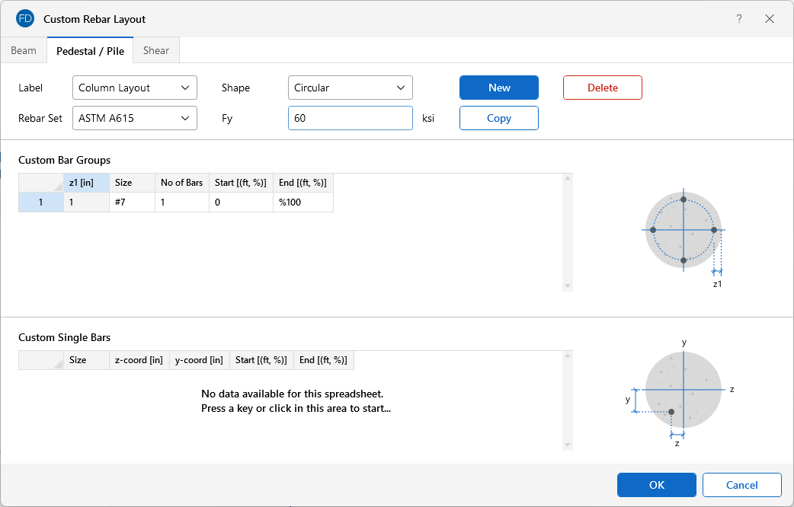Click the circular bar group diagram
Image resolution: width=794 pixels, height=507 pixels.
tap(684, 230)
